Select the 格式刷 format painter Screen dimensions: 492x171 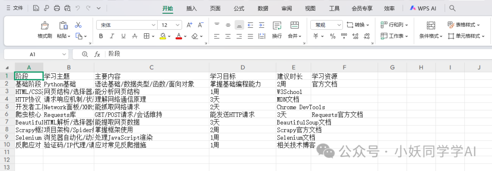(45, 31)
